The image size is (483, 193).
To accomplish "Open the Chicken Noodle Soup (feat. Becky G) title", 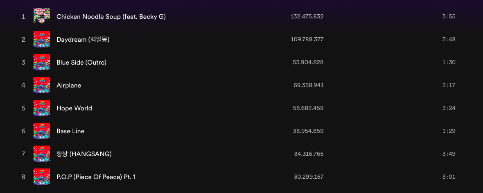I will coord(111,17).
